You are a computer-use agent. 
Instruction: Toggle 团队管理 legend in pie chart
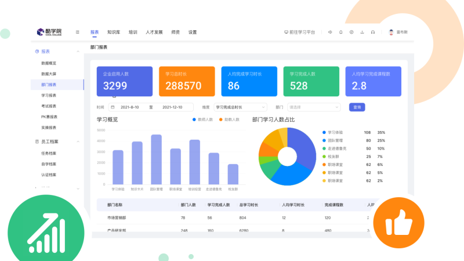tap(332, 140)
